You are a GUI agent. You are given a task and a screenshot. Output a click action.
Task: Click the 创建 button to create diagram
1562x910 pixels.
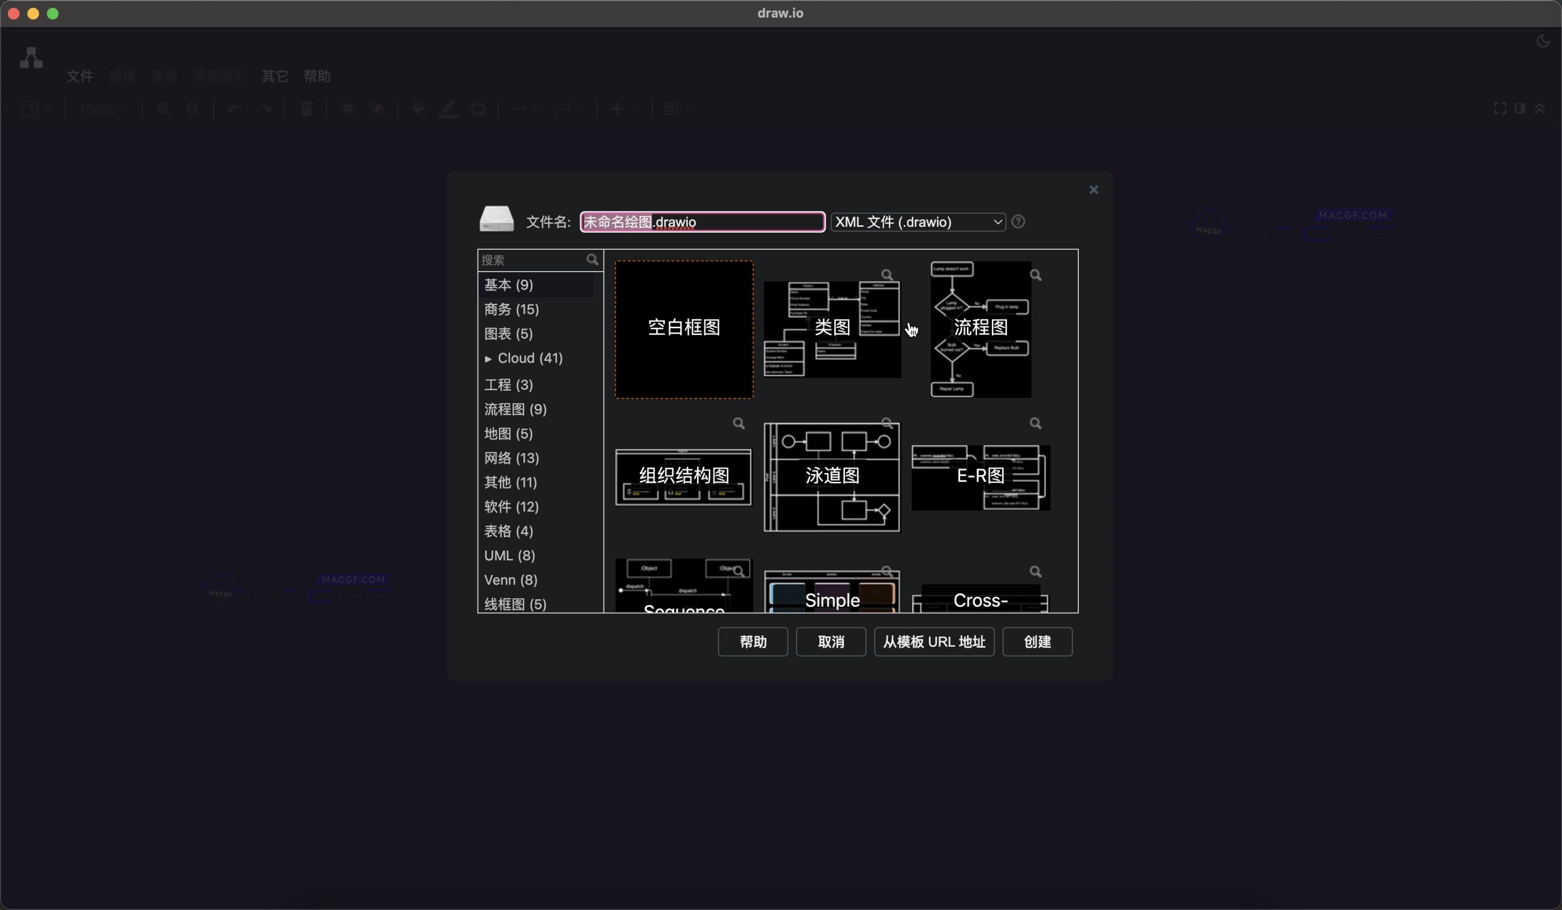click(1037, 642)
